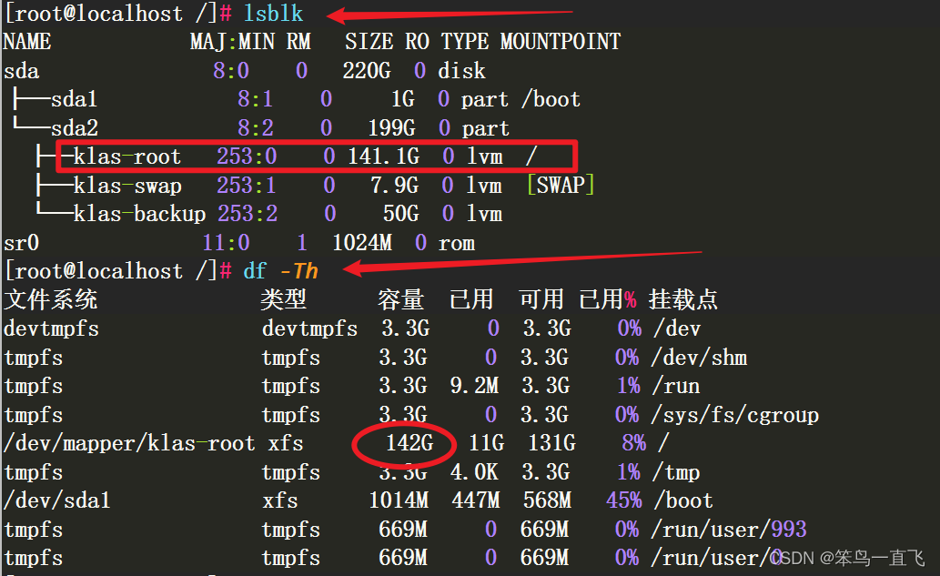Screen dimensions: 940x576
Task: Click the /run mount point
Action: (x=676, y=386)
